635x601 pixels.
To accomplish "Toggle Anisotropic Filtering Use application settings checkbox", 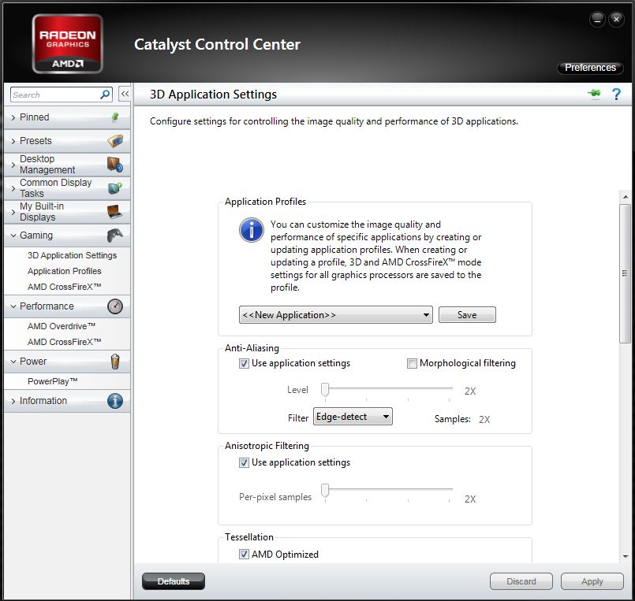I will click(244, 462).
